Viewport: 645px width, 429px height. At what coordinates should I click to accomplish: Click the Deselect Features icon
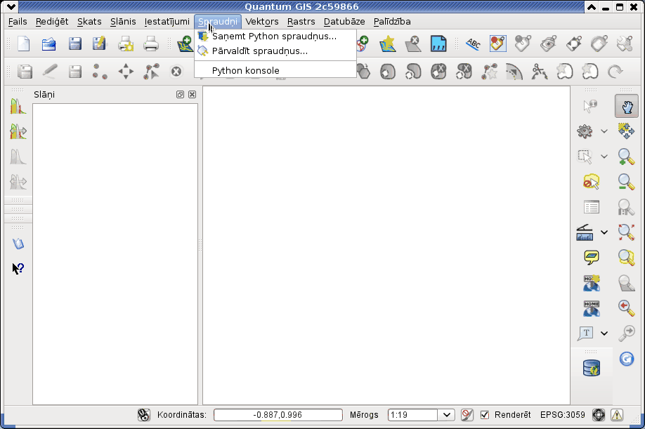[x=591, y=182]
